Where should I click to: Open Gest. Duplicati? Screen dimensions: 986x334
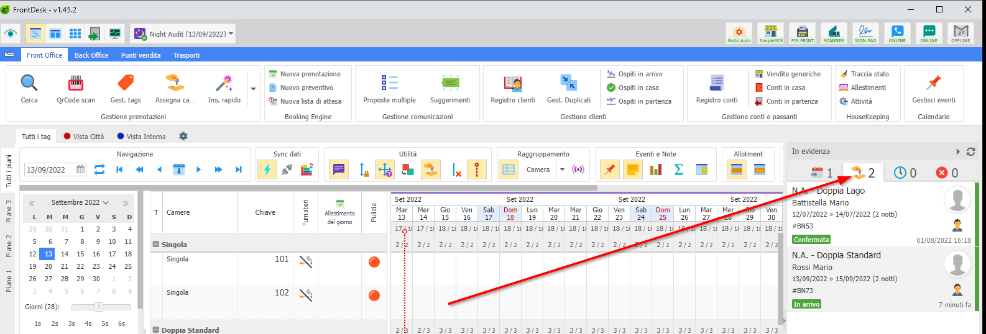pyautogui.click(x=569, y=89)
